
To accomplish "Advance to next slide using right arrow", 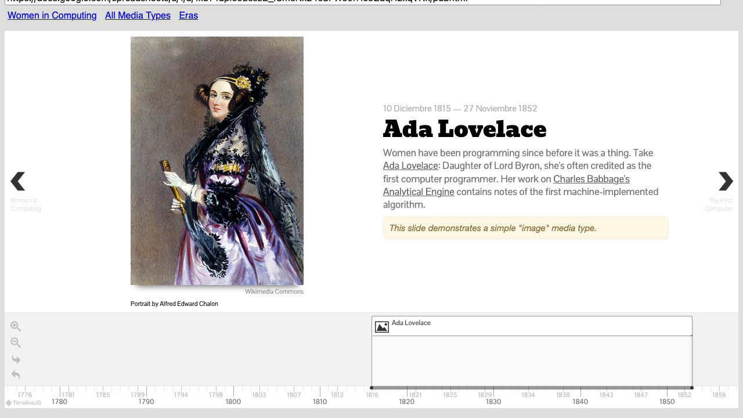I will (x=726, y=182).
